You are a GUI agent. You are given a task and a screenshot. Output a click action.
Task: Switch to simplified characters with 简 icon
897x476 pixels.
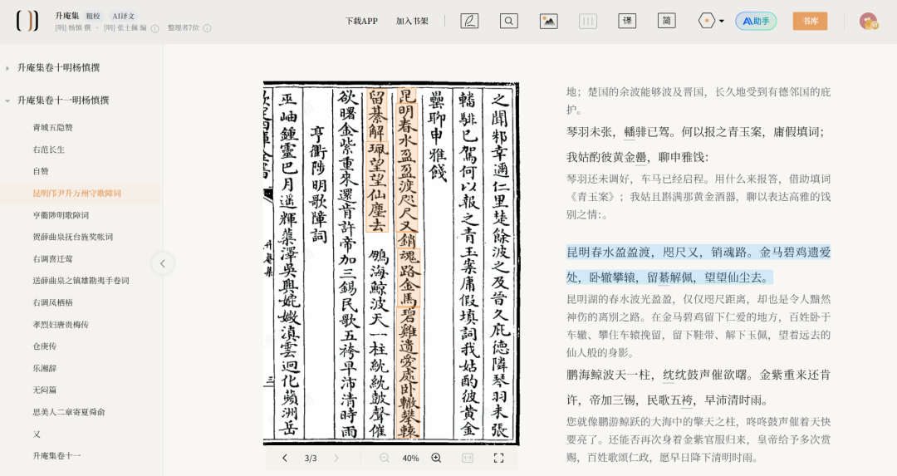[x=666, y=21]
